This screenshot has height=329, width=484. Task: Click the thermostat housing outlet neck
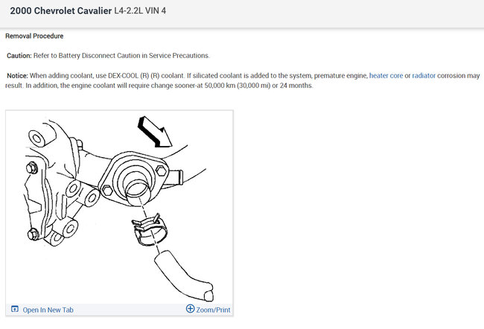pyautogui.click(x=136, y=191)
